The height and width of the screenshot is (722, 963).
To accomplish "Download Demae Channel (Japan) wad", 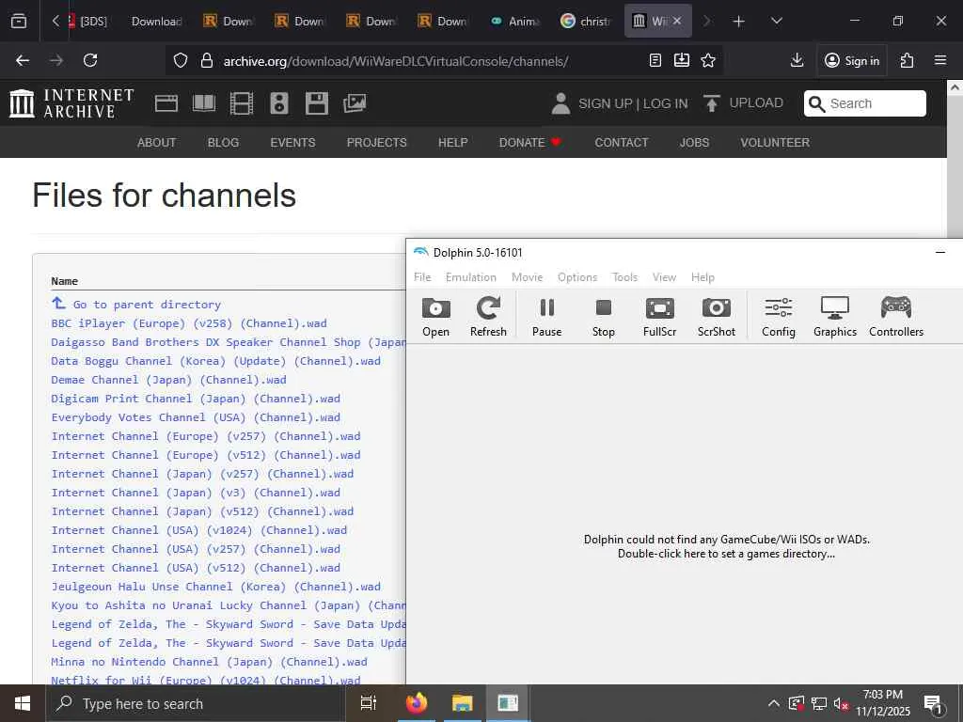I will click(x=169, y=380).
